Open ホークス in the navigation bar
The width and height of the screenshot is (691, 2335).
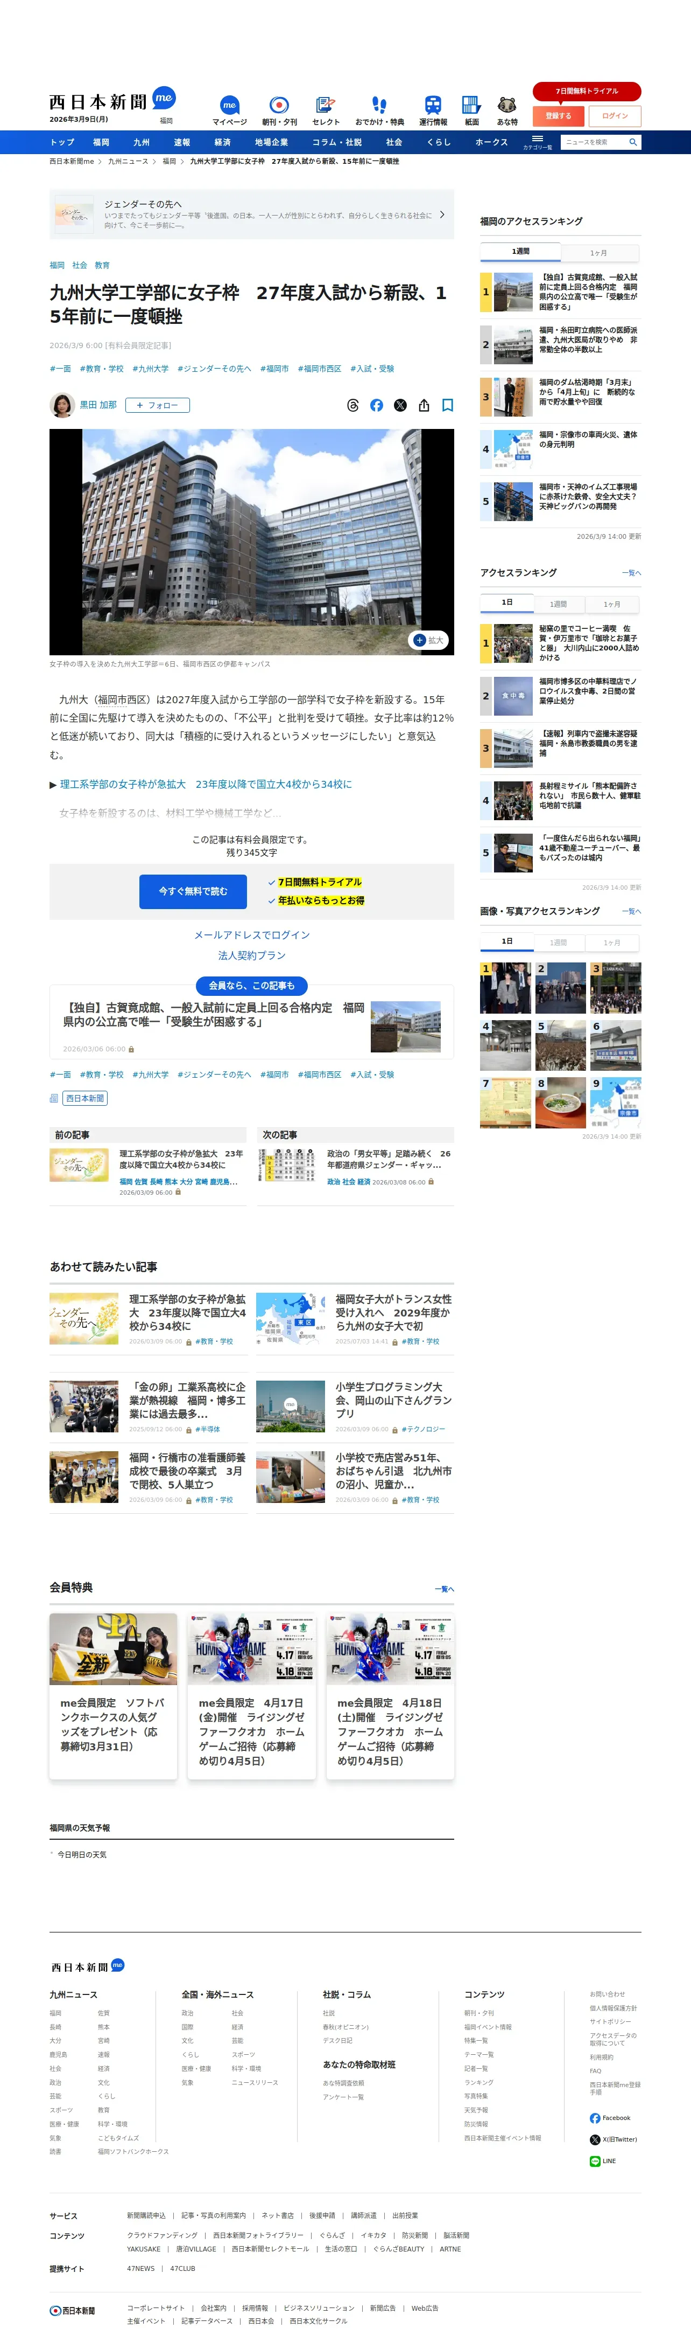(492, 142)
